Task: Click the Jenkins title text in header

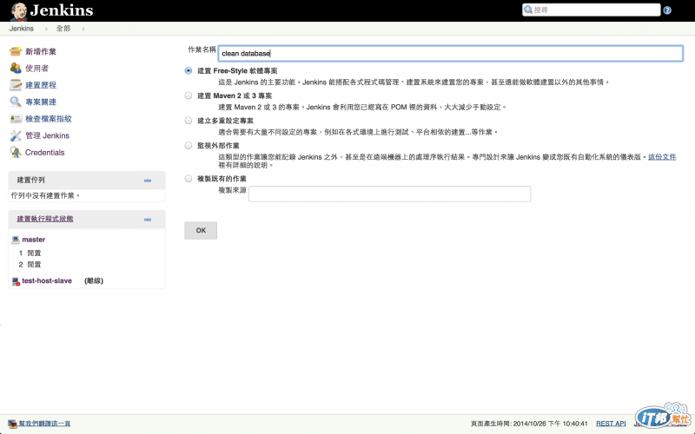Action: click(x=62, y=10)
